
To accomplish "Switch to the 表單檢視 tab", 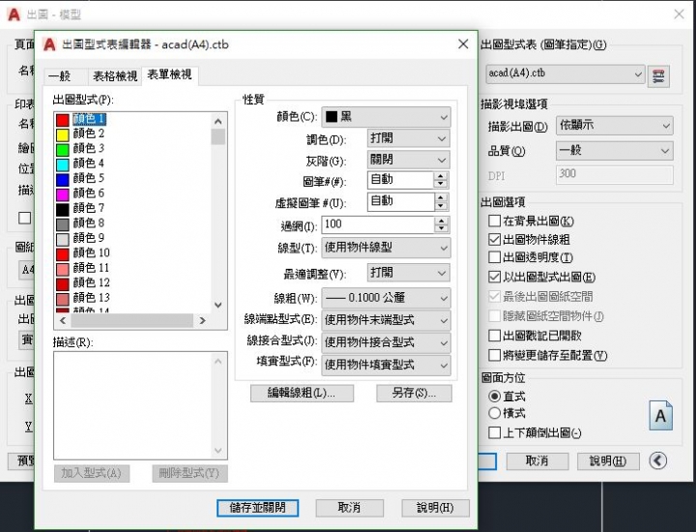I will (x=169, y=74).
